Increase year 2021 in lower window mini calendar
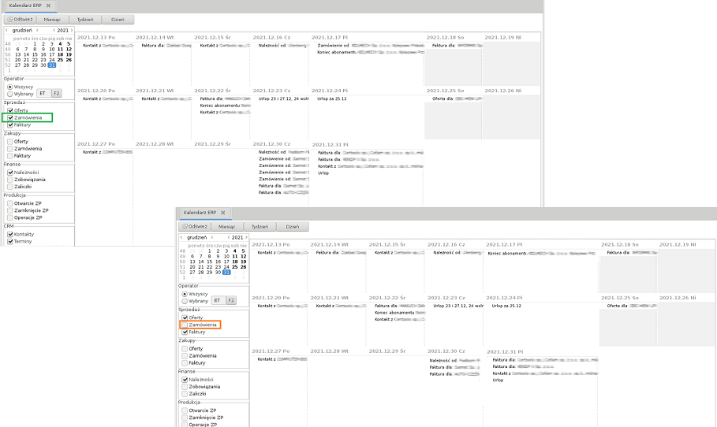 click(x=246, y=237)
